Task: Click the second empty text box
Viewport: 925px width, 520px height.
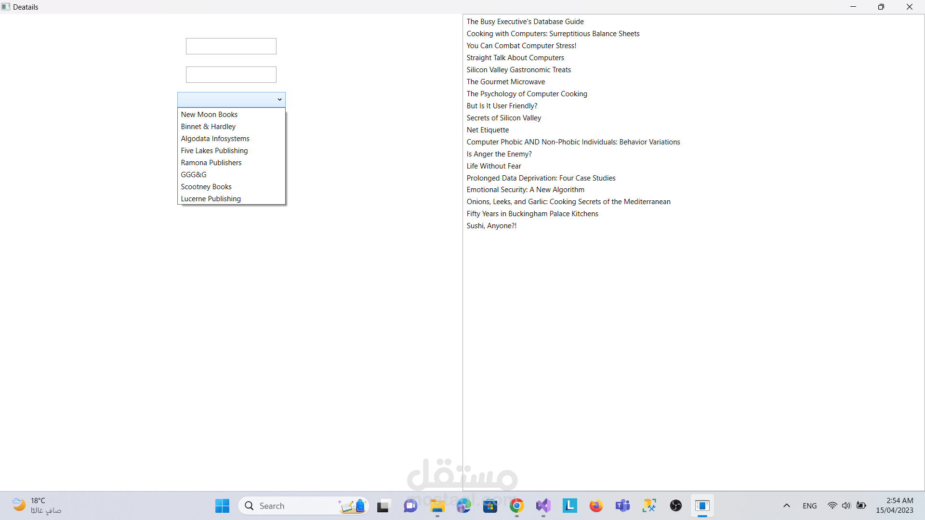Action: (231, 75)
